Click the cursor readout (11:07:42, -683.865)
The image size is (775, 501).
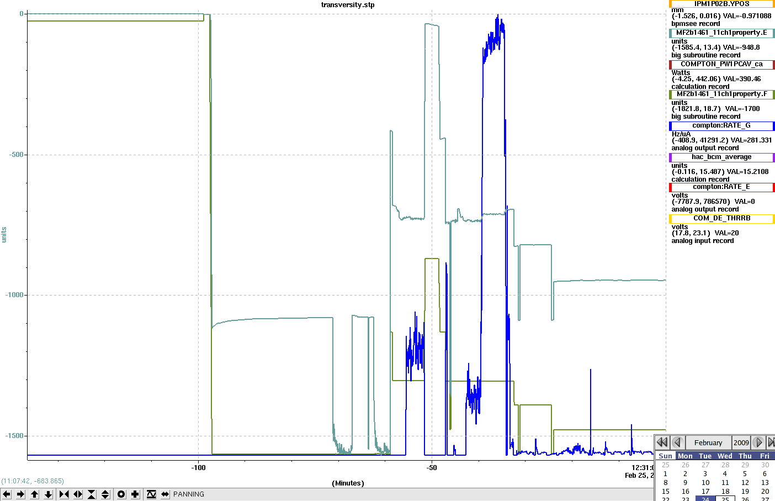click(x=33, y=481)
